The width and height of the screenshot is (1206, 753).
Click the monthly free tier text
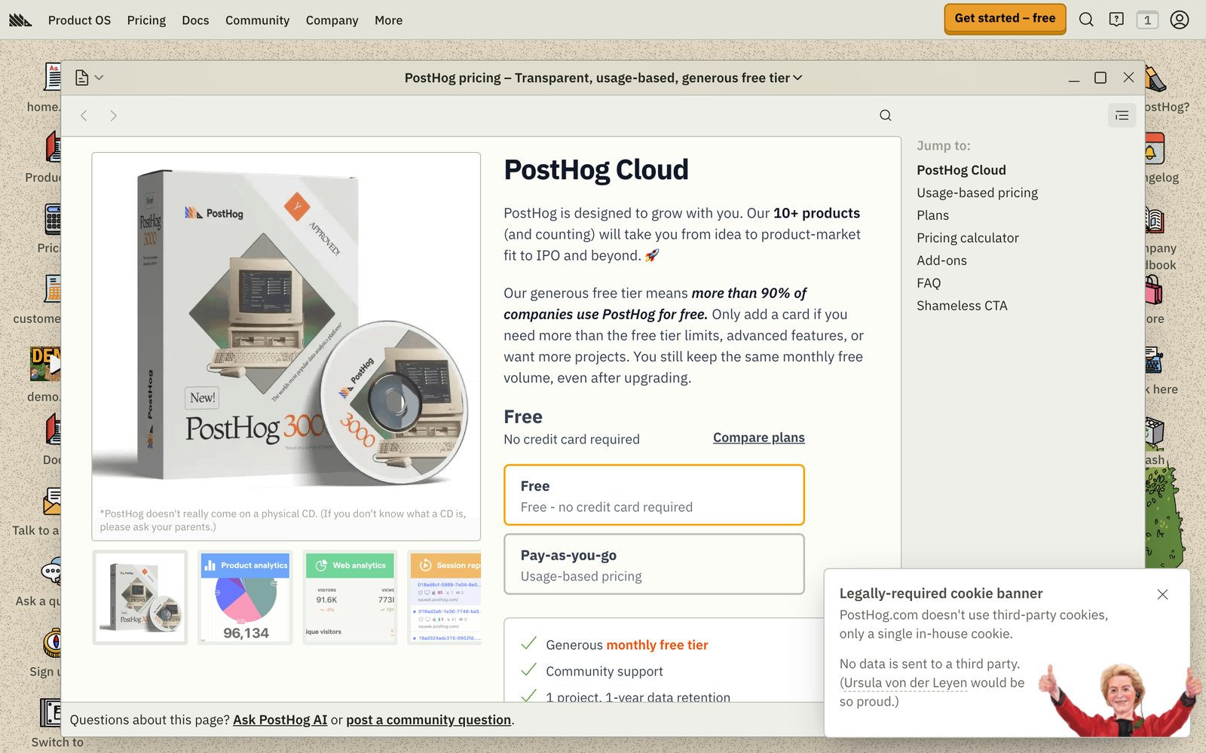tap(657, 645)
